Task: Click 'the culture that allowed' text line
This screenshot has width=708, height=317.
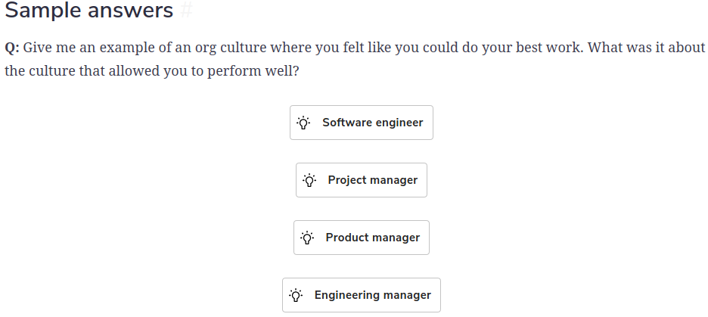Action: 82,71
